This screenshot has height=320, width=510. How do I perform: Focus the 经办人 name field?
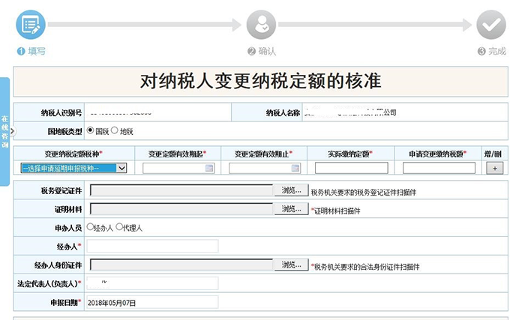click(x=152, y=246)
